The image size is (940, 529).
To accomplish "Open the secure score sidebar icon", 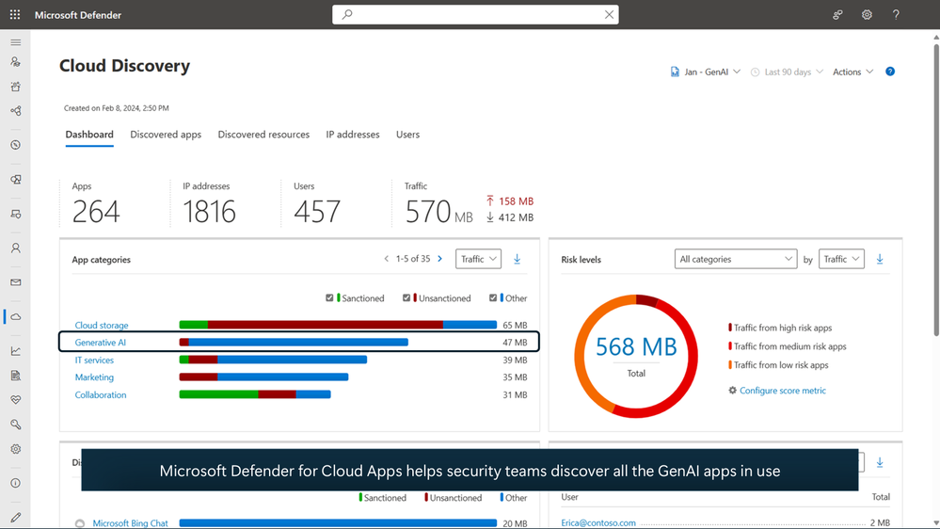I will pos(16,145).
